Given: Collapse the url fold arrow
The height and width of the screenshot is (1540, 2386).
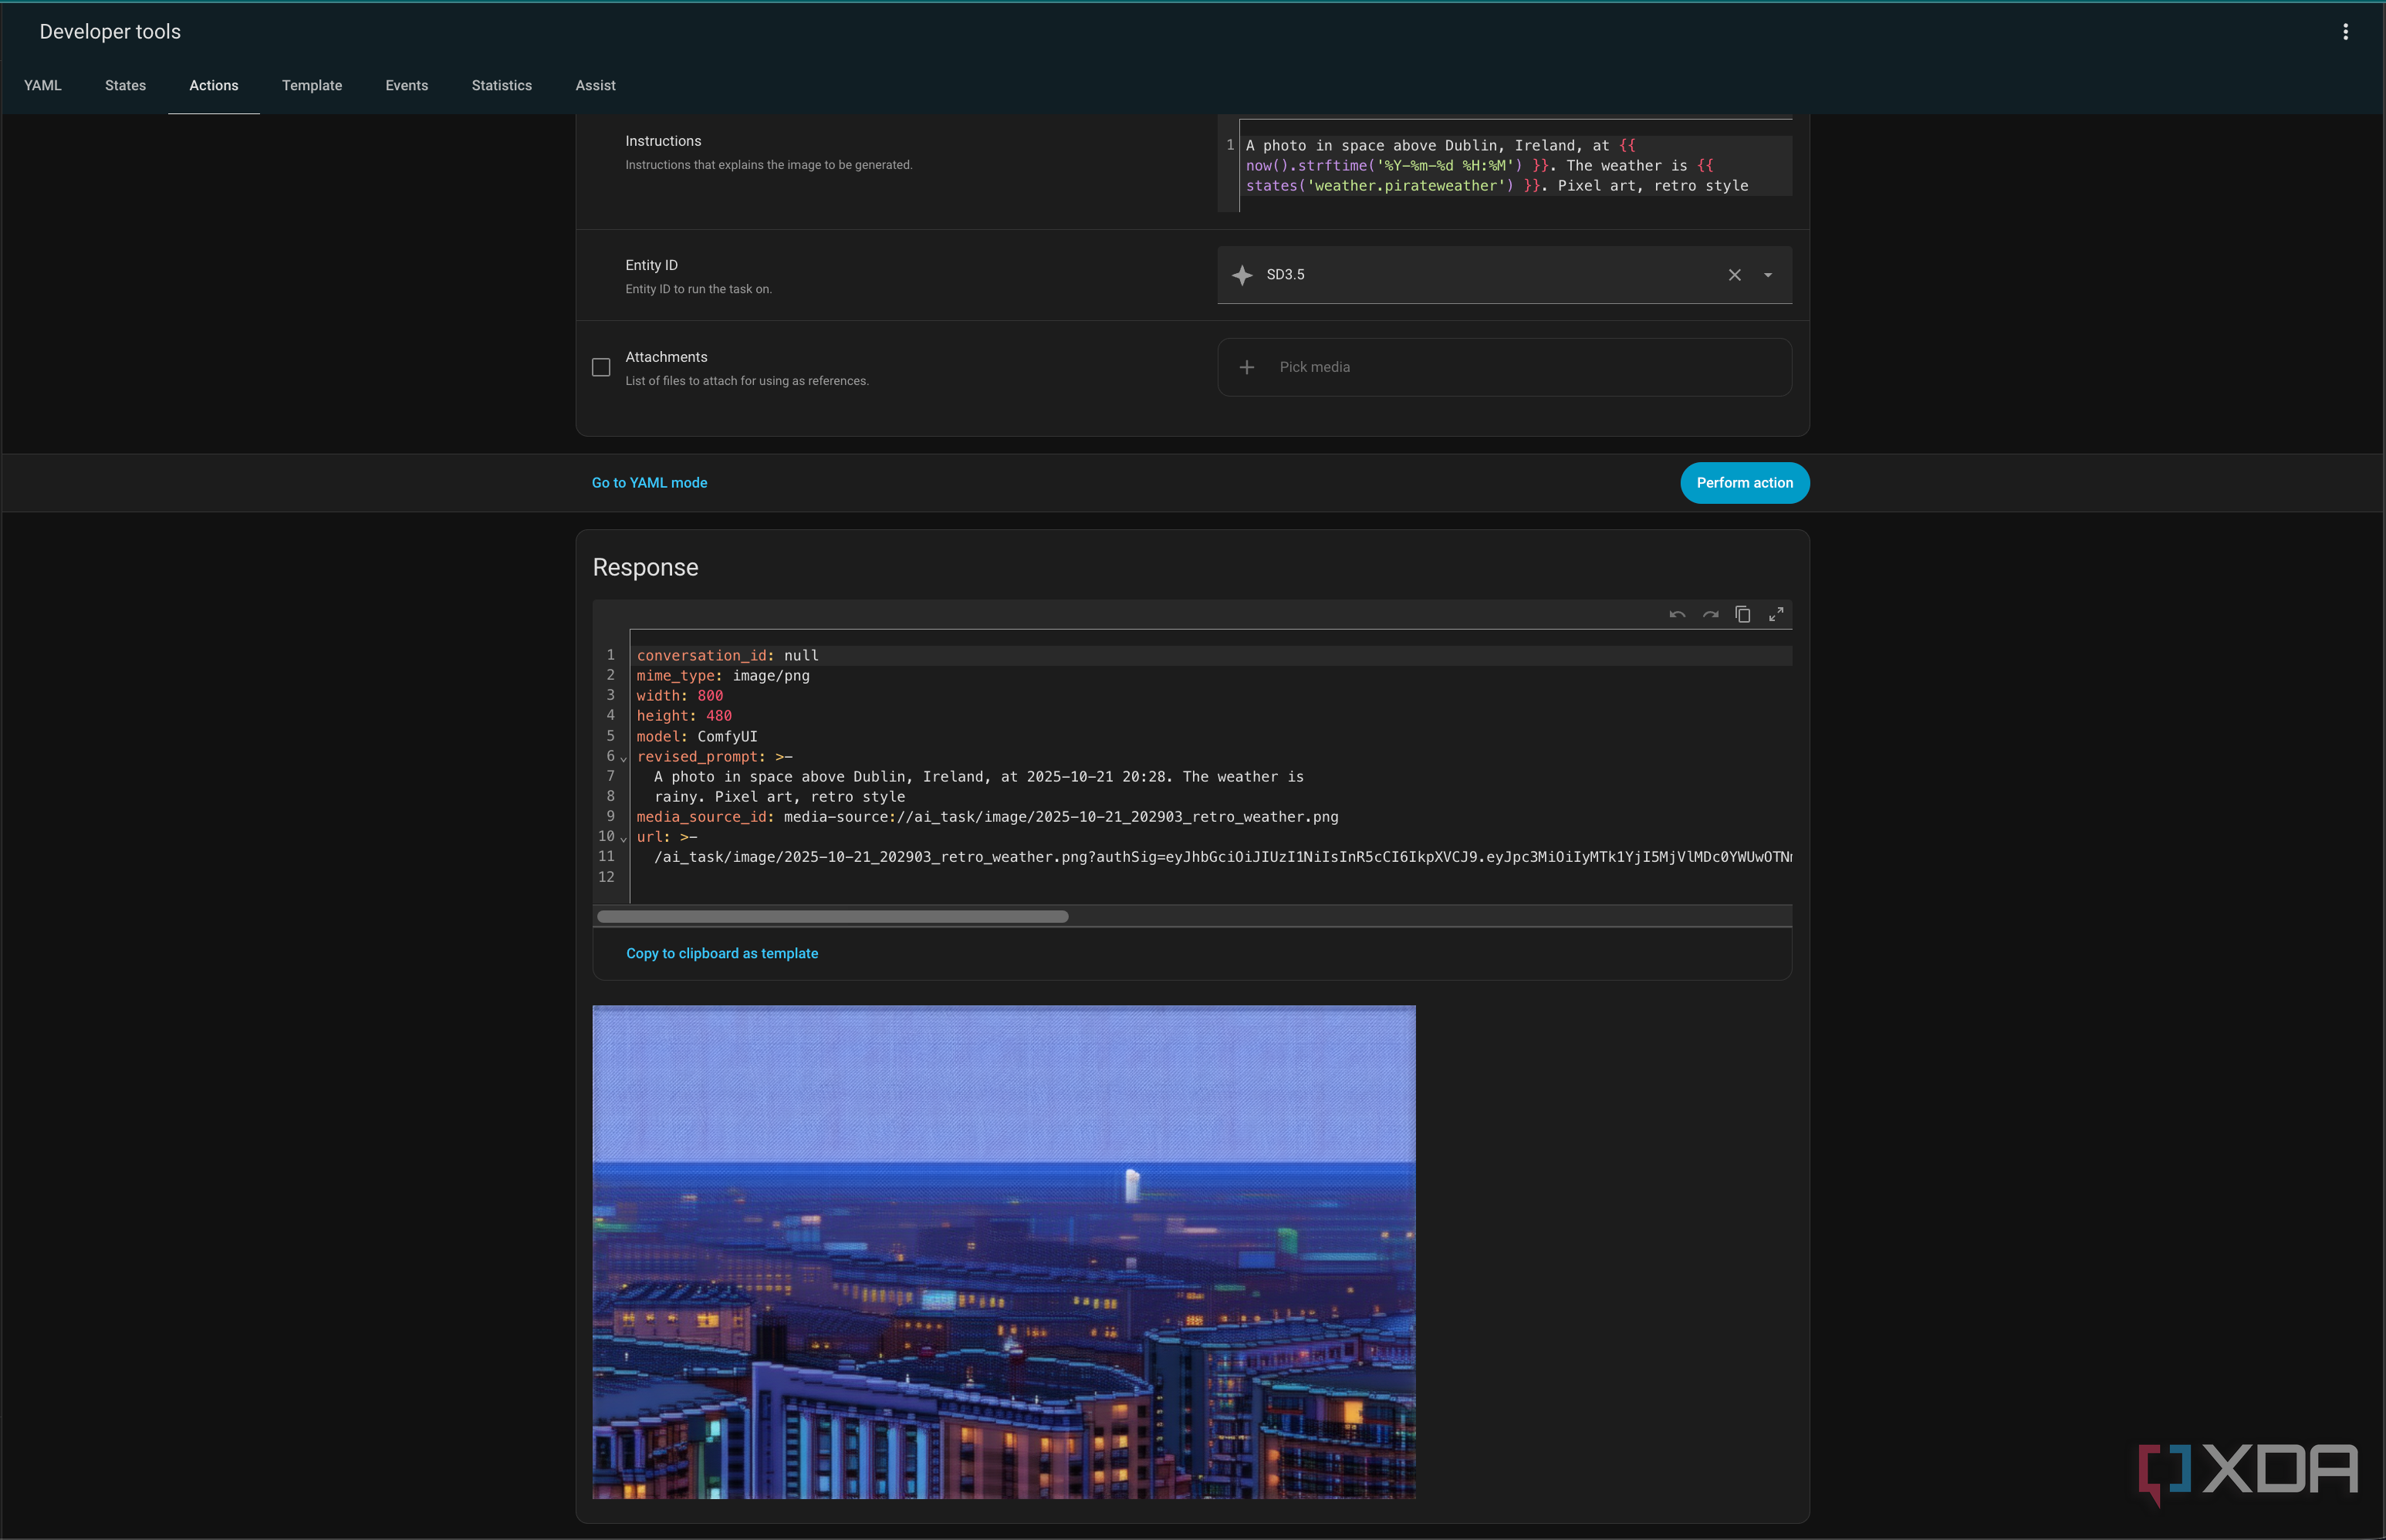Looking at the screenshot, I should (x=623, y=838).
